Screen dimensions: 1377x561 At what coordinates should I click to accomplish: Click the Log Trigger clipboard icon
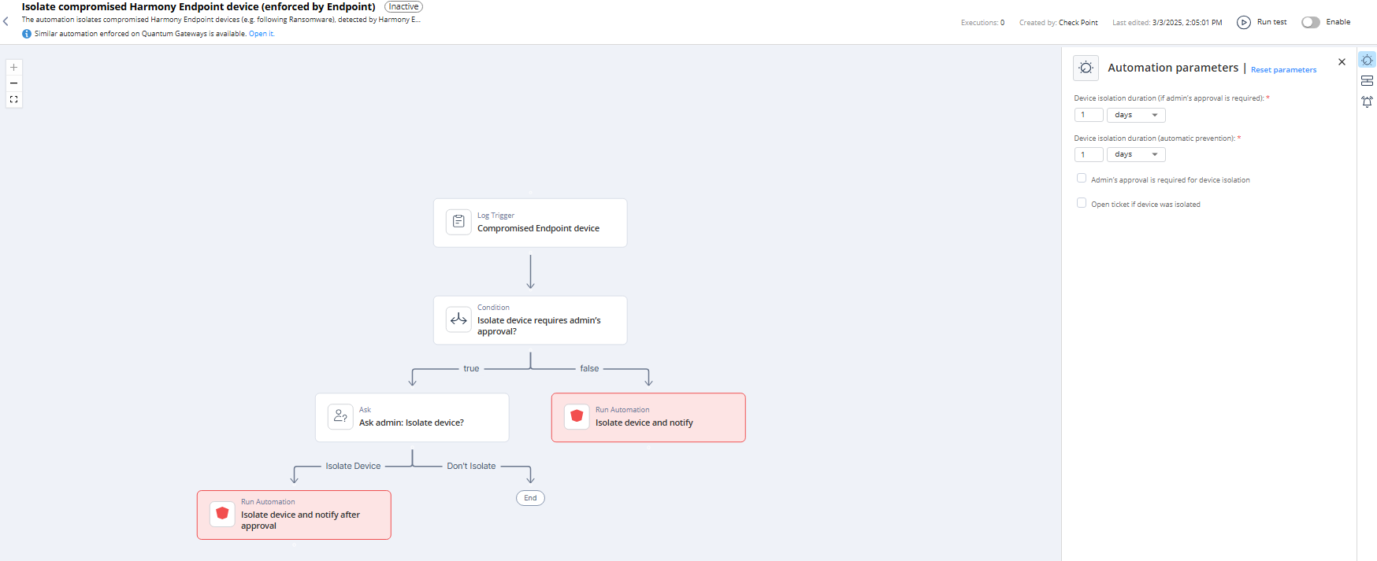tap(458, 222)
